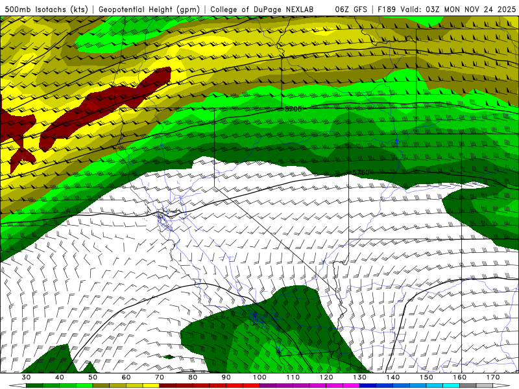Click the 40 value on the color scale

coord(59,377)
